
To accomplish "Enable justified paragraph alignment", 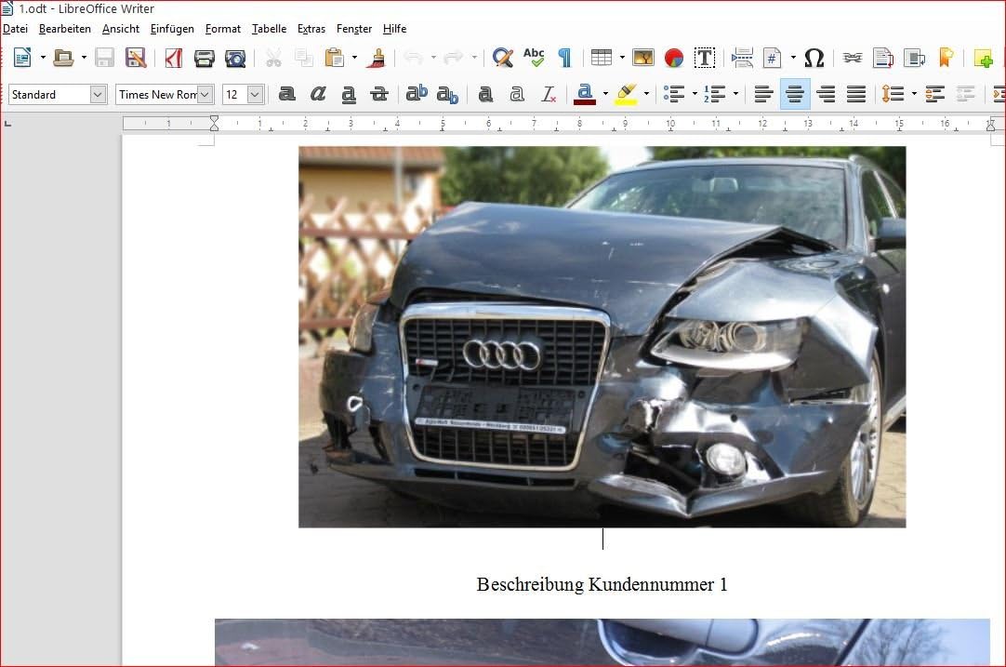I will click(x=856, y=94).
